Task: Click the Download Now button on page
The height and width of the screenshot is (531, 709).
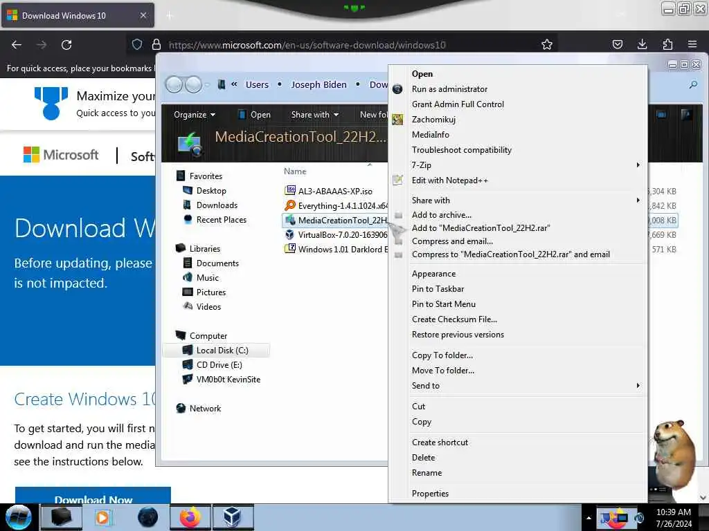Action: click(x=93, y=495)
